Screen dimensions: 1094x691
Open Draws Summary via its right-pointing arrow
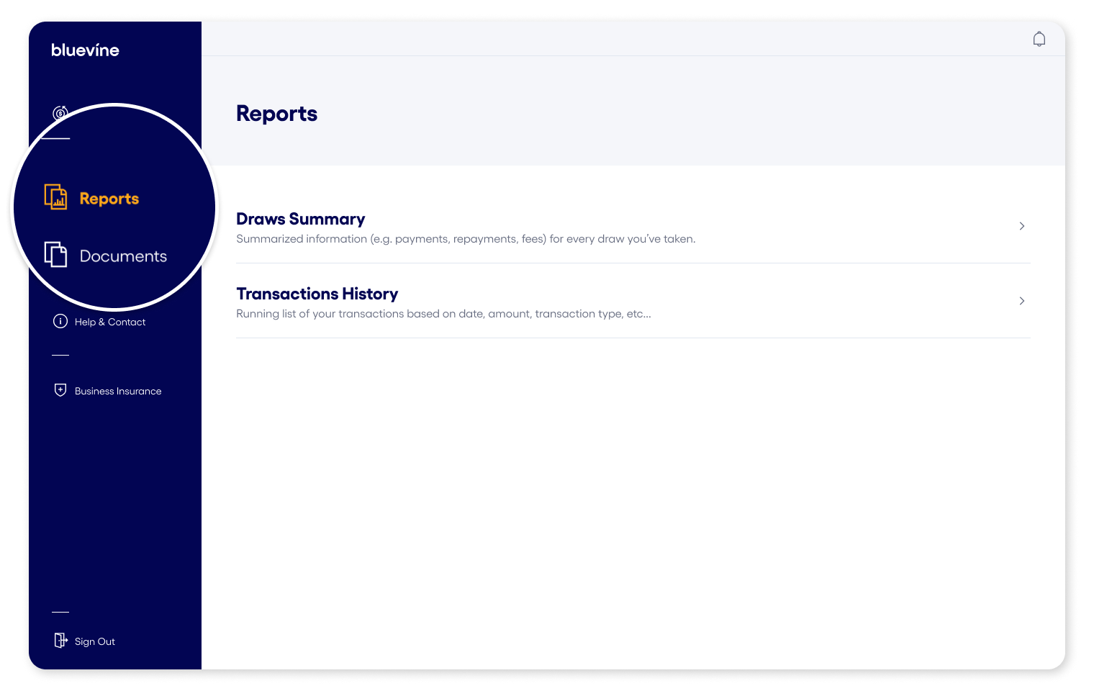click(1021, 226)
